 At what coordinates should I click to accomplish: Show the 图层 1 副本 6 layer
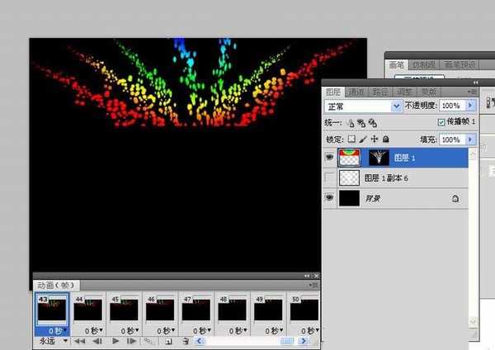pos(329,178)
